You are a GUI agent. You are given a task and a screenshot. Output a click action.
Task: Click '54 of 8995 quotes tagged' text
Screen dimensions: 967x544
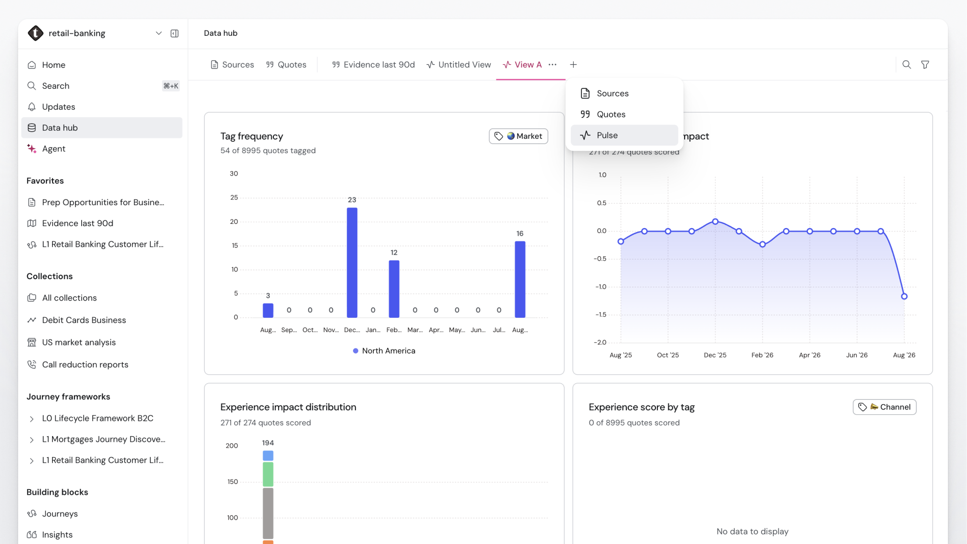268,151
